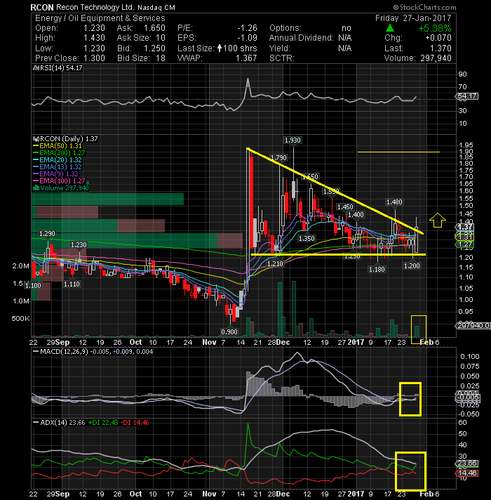Click the RSI area-chart icon beside RSI(14)
This screenshot has height=500, width=491.
tap(35, 68)
